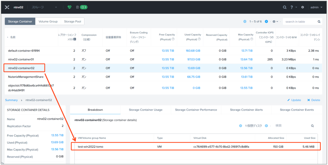Click the Update link
The image size is (328, 165).
pos(296,100)
